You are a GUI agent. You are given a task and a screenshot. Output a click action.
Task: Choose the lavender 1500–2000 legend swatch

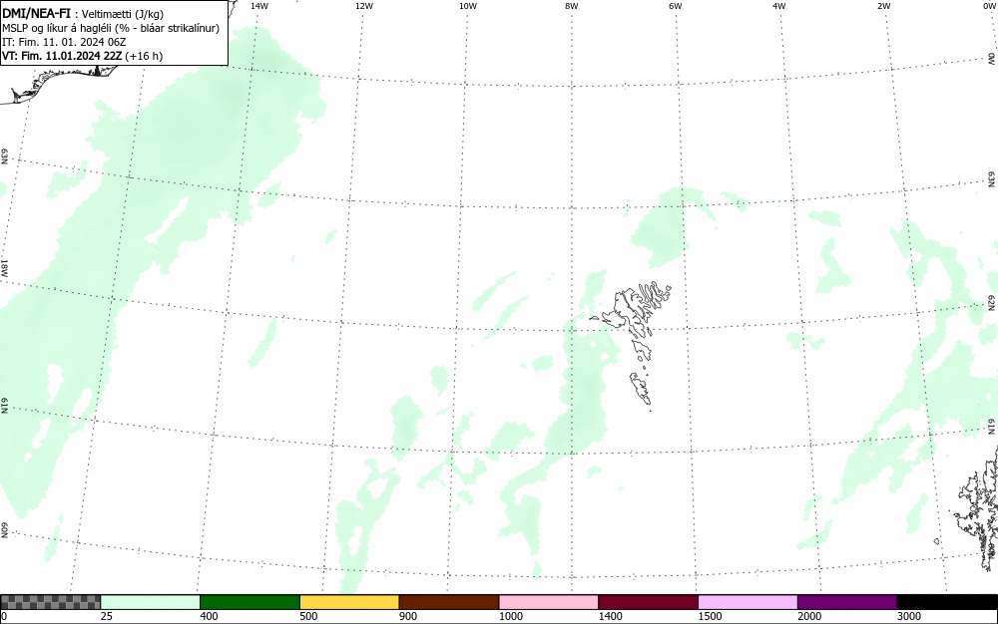coord(748,602)
